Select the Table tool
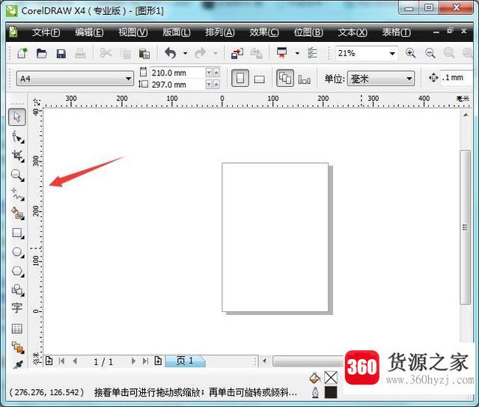The width and height of the screenshot is (479, 407). point(16,329)
